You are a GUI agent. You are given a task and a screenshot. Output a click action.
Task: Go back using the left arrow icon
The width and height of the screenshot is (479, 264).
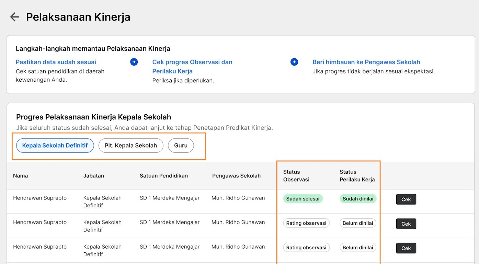click(14, 17)
